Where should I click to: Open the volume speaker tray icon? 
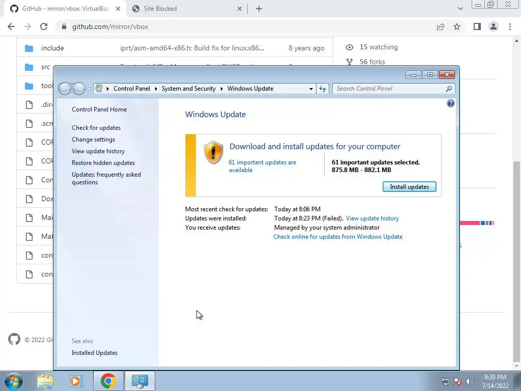click(470, 381)
